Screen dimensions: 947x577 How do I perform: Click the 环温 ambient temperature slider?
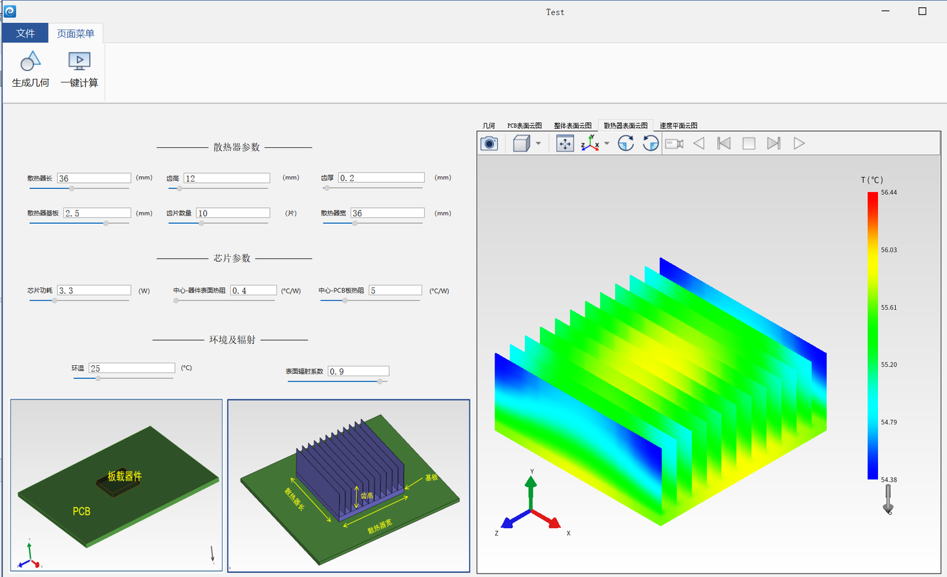[x=98, y=378]
